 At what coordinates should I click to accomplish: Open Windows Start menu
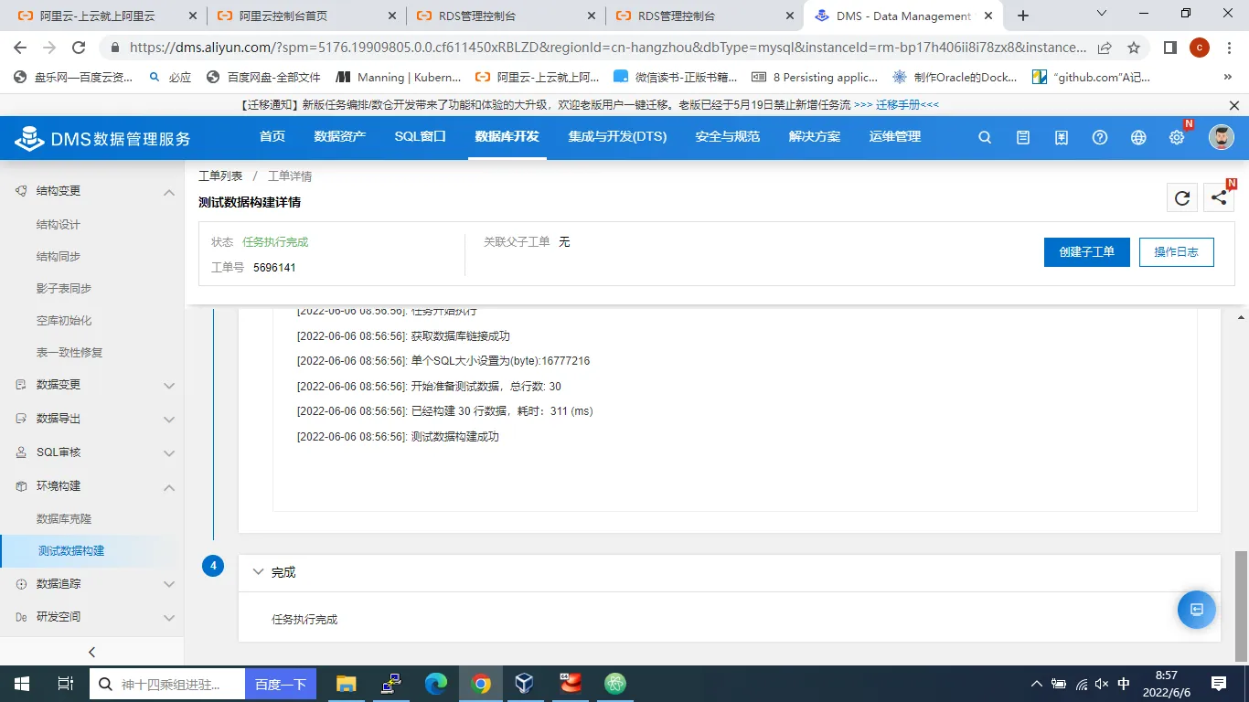(x=21, y=684)
